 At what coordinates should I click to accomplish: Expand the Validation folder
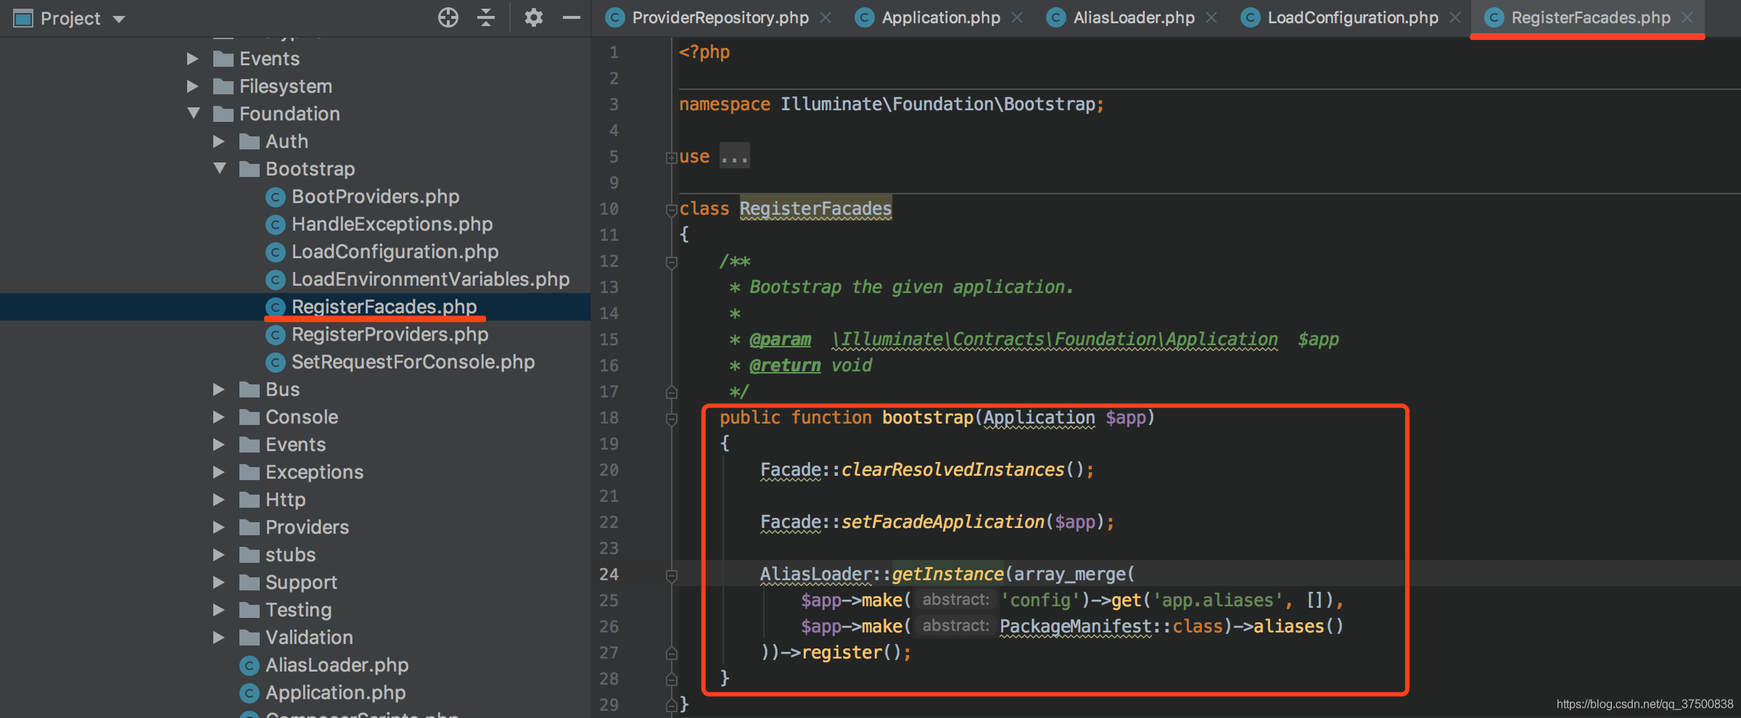(218, 637)
